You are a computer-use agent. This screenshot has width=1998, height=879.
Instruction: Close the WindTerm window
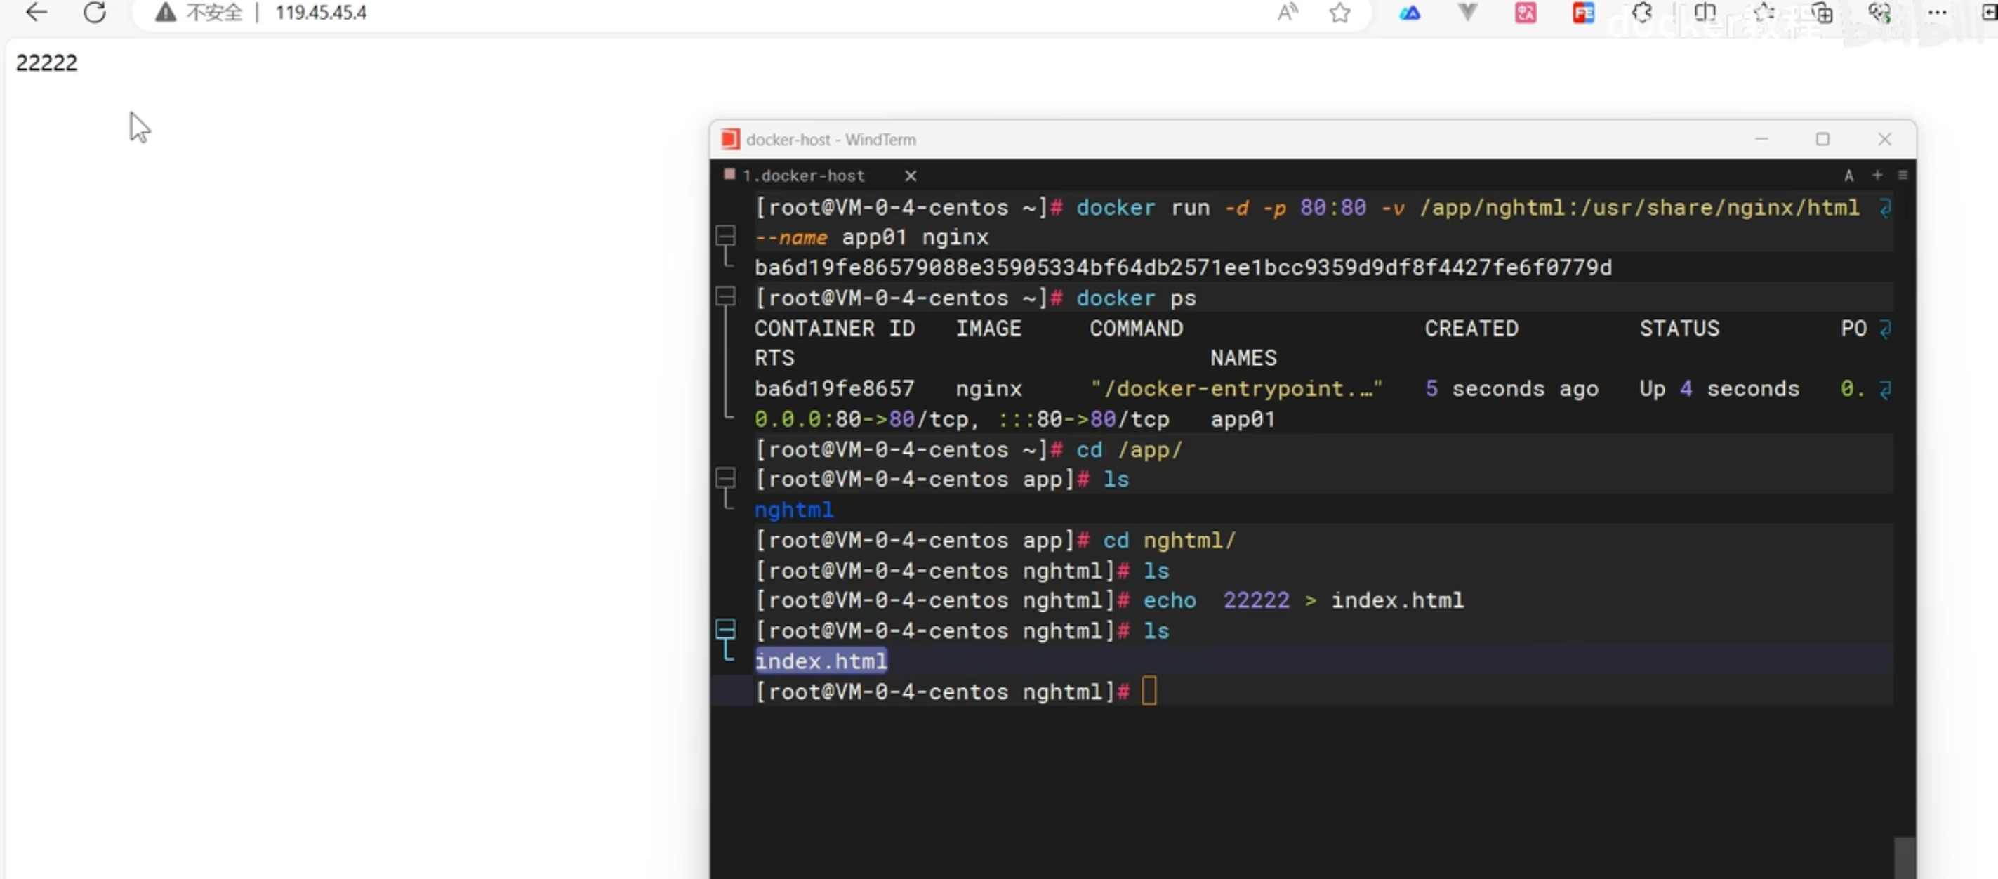(x=1885, y=139)
